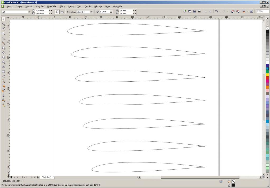
Task: Select the Pick tool in toolbox
Action: click(x=3, y=19)
